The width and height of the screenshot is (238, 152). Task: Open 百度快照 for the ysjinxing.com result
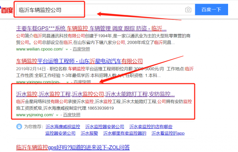tap(72, 115)
